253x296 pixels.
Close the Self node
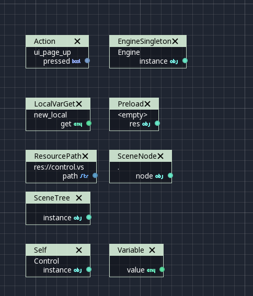pos(79,250)
